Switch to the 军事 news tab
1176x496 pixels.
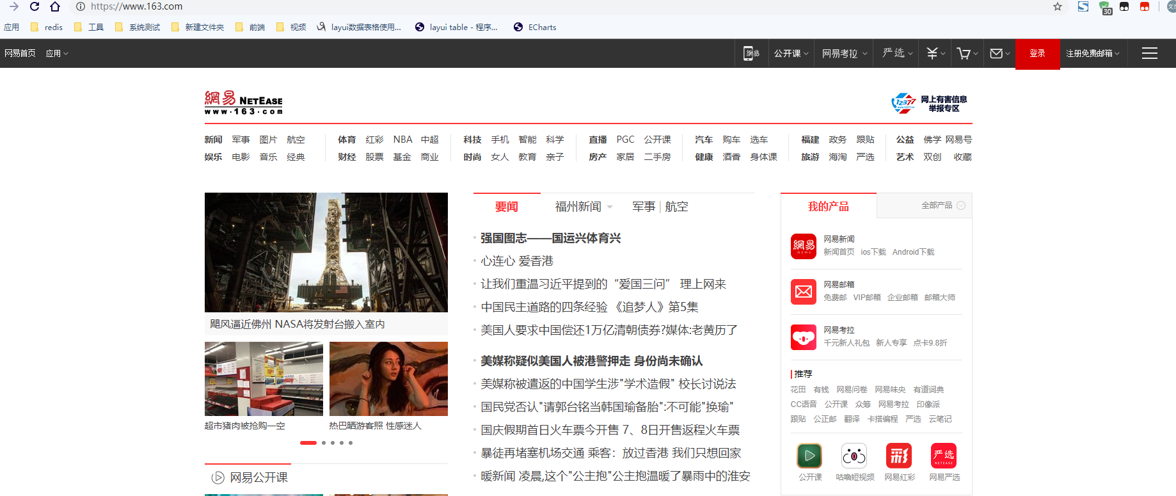pos(644,207)
